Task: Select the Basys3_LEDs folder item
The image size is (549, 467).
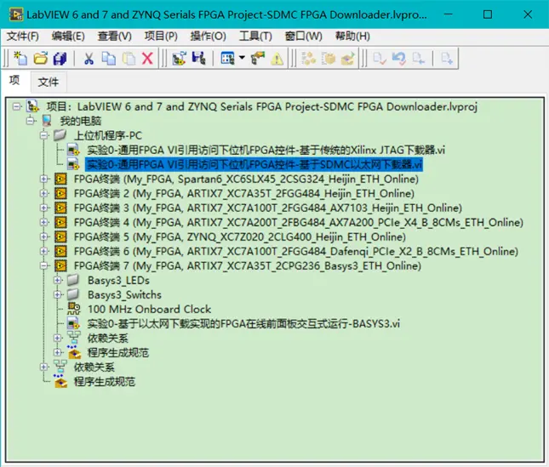Action: point(118,281)
